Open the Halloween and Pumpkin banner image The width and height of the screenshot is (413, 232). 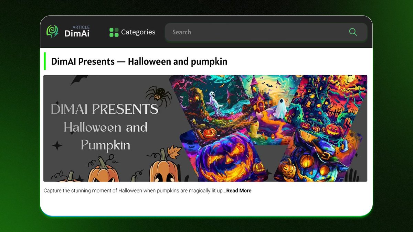[x=205, y=128]
